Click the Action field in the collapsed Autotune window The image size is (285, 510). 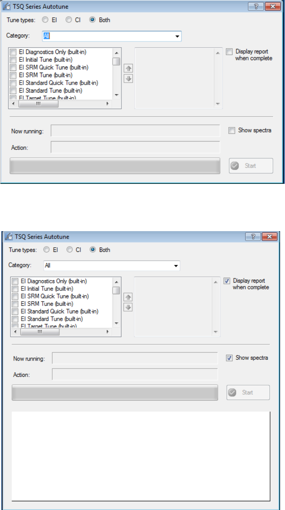[135, 147]
